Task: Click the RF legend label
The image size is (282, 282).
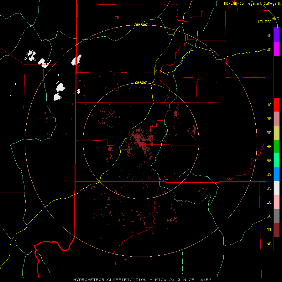Action: pos(269,35)
